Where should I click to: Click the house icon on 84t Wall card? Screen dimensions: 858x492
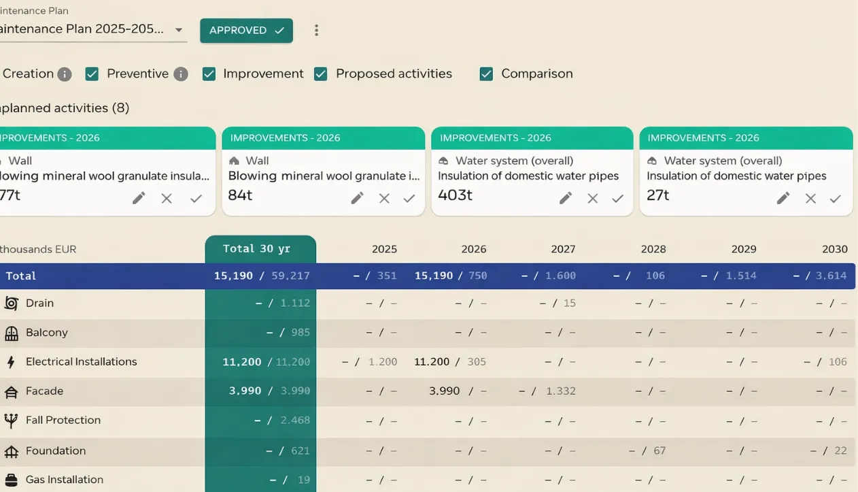click(x=235, y=161)
